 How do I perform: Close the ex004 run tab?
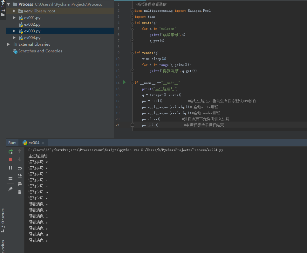click(x=43, y=143)
